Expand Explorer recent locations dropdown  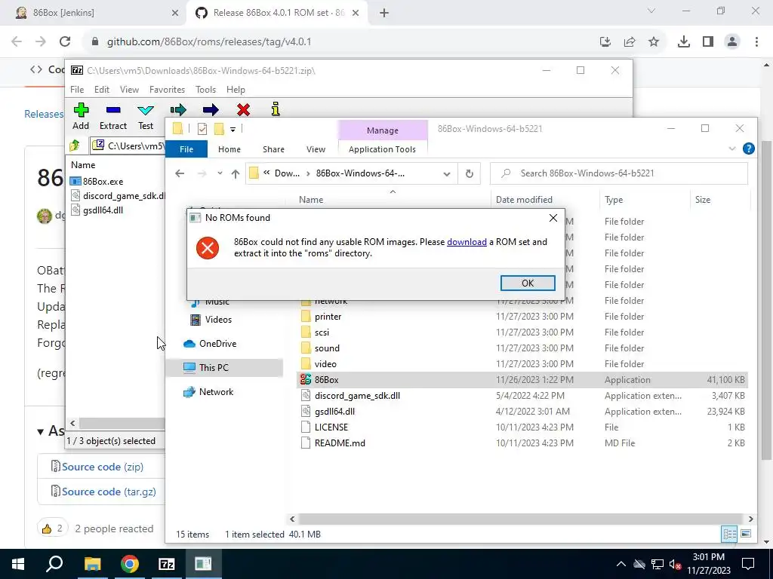click(220, 173)
